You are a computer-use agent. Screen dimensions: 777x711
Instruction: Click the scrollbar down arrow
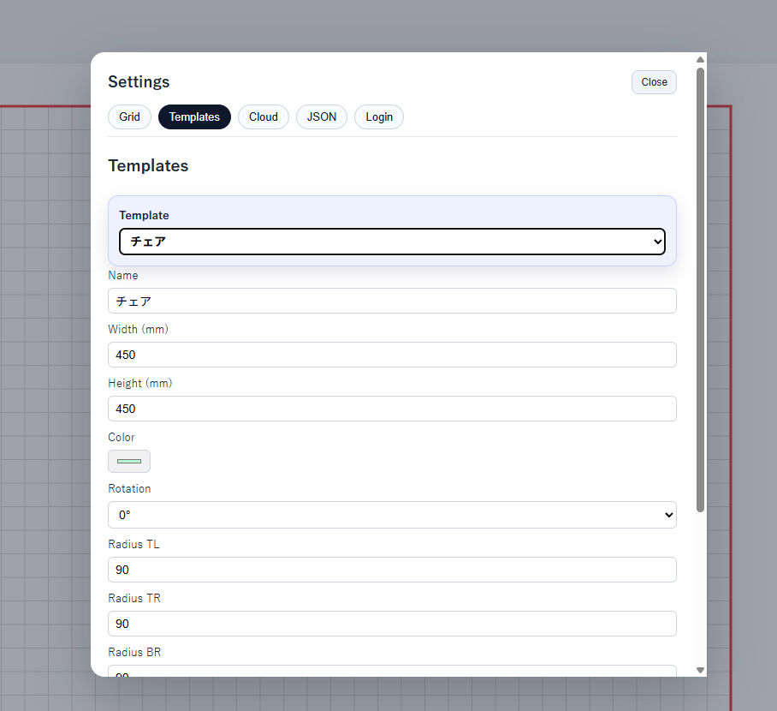pyautogui.click(x=700, y=670)
